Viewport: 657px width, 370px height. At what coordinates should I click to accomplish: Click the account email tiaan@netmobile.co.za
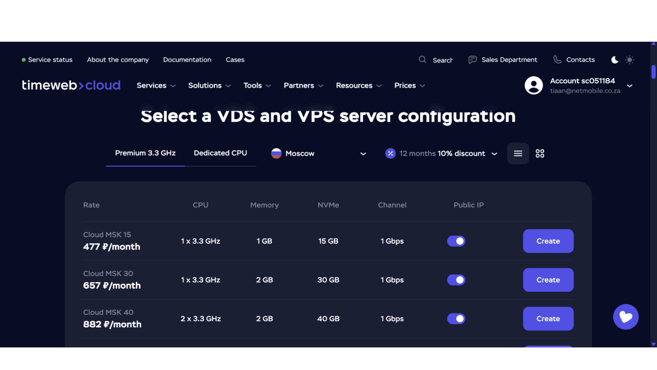click(x=585, y=91)
